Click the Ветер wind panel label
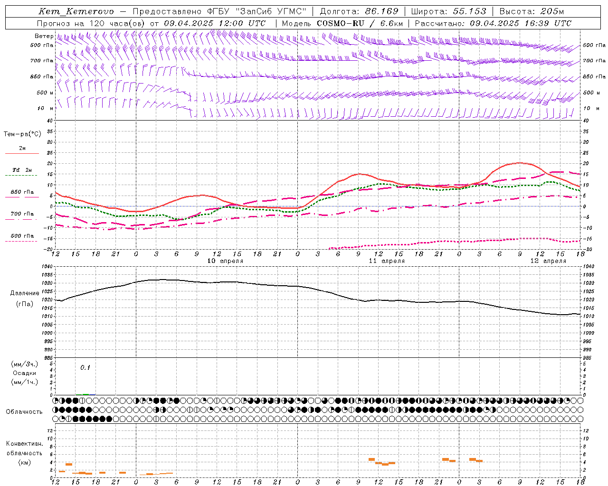 [44, 36]
